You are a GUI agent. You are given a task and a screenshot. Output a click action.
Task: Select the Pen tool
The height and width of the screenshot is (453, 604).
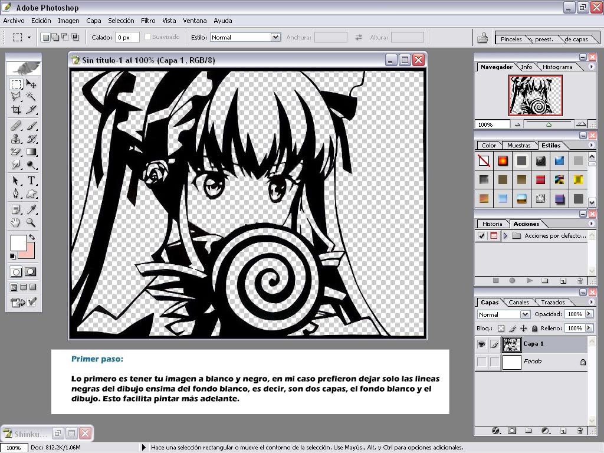[16, 193]
